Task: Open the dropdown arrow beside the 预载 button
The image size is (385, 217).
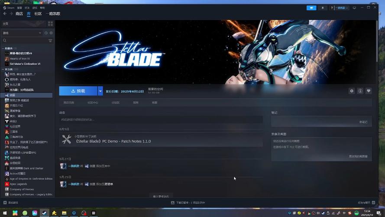Action: 100,91
